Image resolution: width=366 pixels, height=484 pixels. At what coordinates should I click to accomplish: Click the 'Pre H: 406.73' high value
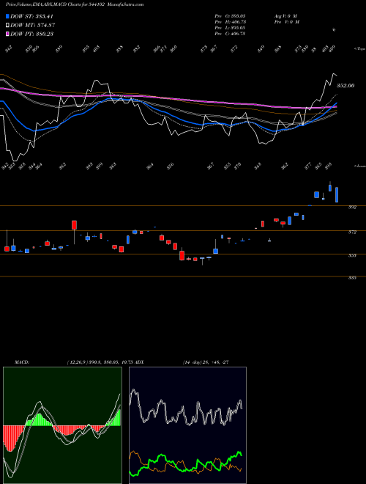click(230, 22)
